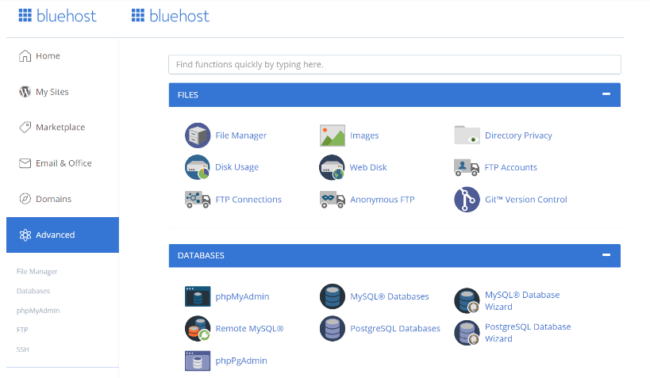The width and height of the screenshot is (650, 378).
Task: Open phpMyAdmin sidebar sublink
Action: tap(38, 311)
